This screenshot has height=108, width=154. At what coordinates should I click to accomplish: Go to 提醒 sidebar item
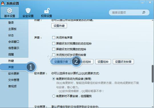tap(11, 54)
